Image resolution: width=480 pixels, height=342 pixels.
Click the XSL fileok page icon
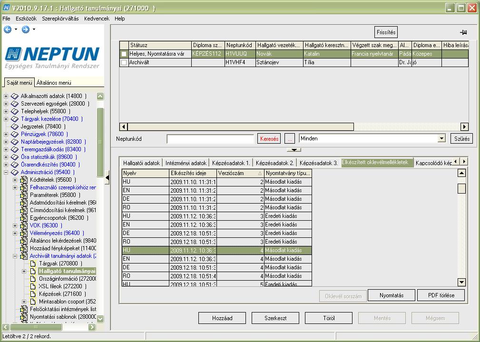(33, 286)
